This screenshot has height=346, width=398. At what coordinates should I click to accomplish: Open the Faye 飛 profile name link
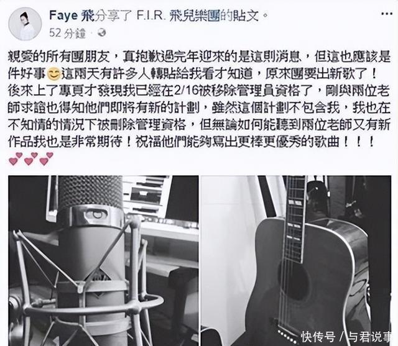[72, 16]
